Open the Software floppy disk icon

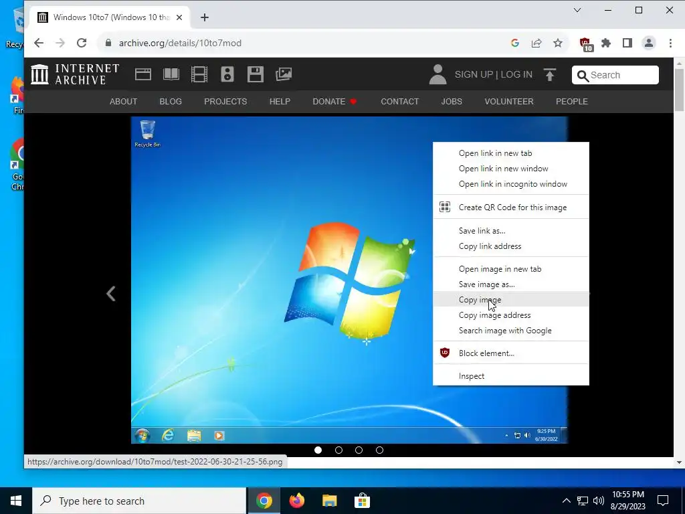click(255, 74)
